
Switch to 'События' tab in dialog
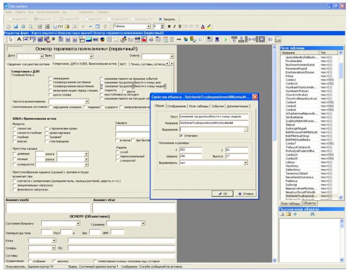point(217,106)
